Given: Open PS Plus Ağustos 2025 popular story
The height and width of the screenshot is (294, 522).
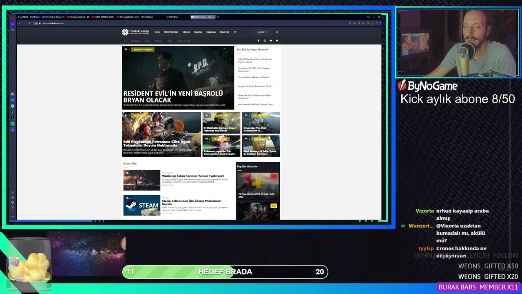Looking at the screenshot, I should click(x=258, y=186).
